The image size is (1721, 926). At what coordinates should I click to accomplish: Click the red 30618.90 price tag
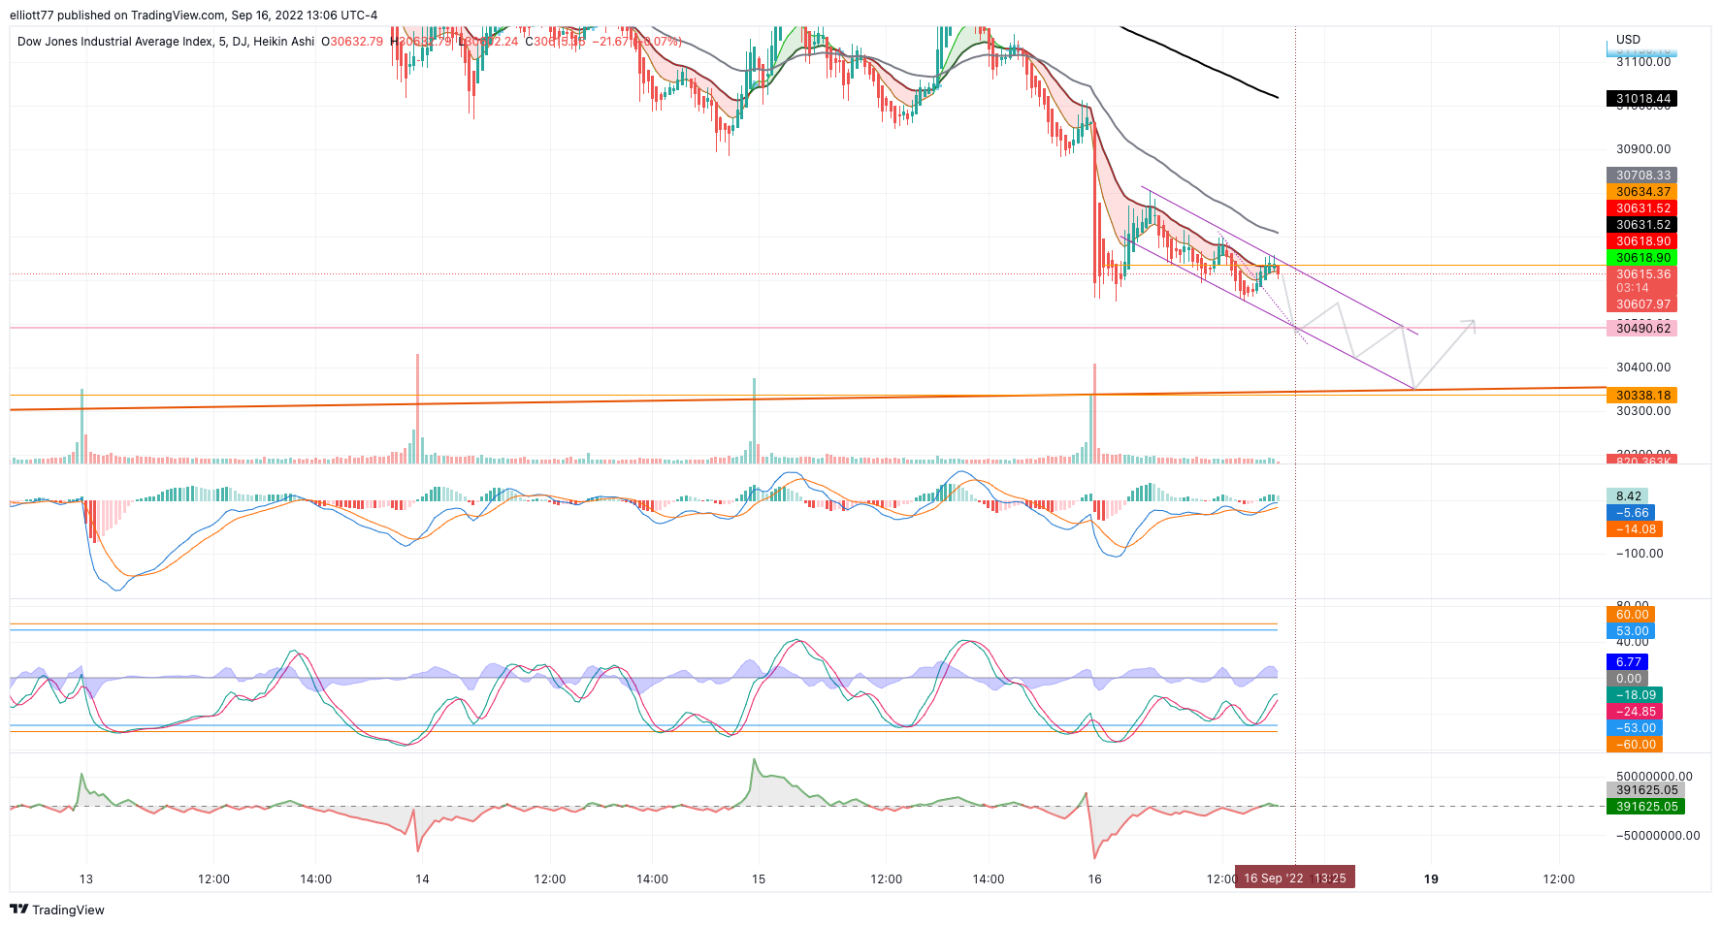(x=1641, y=241)
